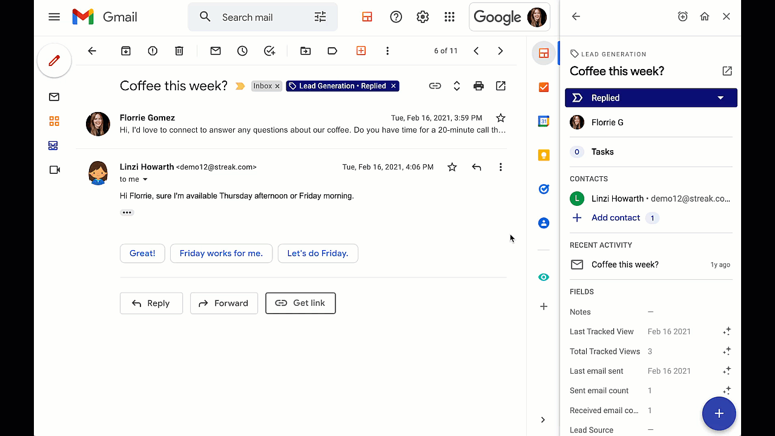Viewport: 775px width, 436px height.
Task: Snooze the email conversation
Action: click(242, 51)
